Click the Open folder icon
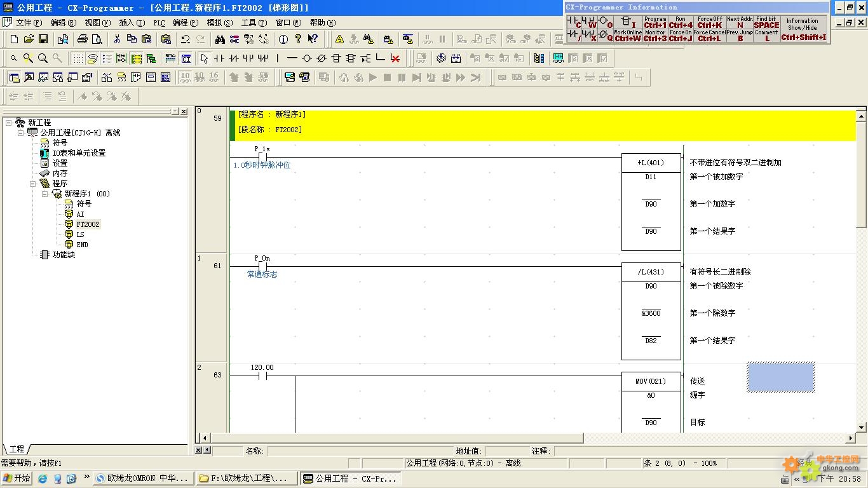 pyautogui.click(x=29, y=39)
